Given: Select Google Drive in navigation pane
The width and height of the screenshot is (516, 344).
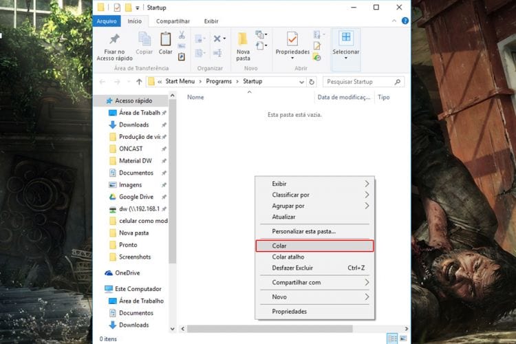Looking at the screenshot, I should tap(136, 197).
